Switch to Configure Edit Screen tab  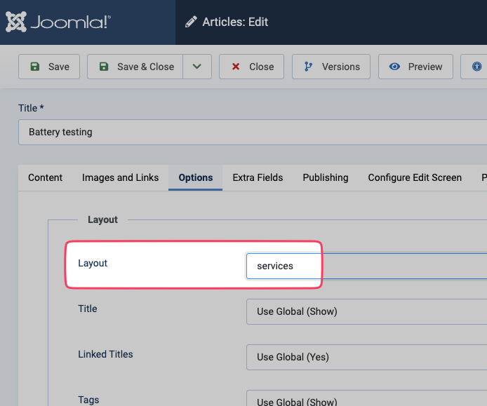[x=415, y=177]
